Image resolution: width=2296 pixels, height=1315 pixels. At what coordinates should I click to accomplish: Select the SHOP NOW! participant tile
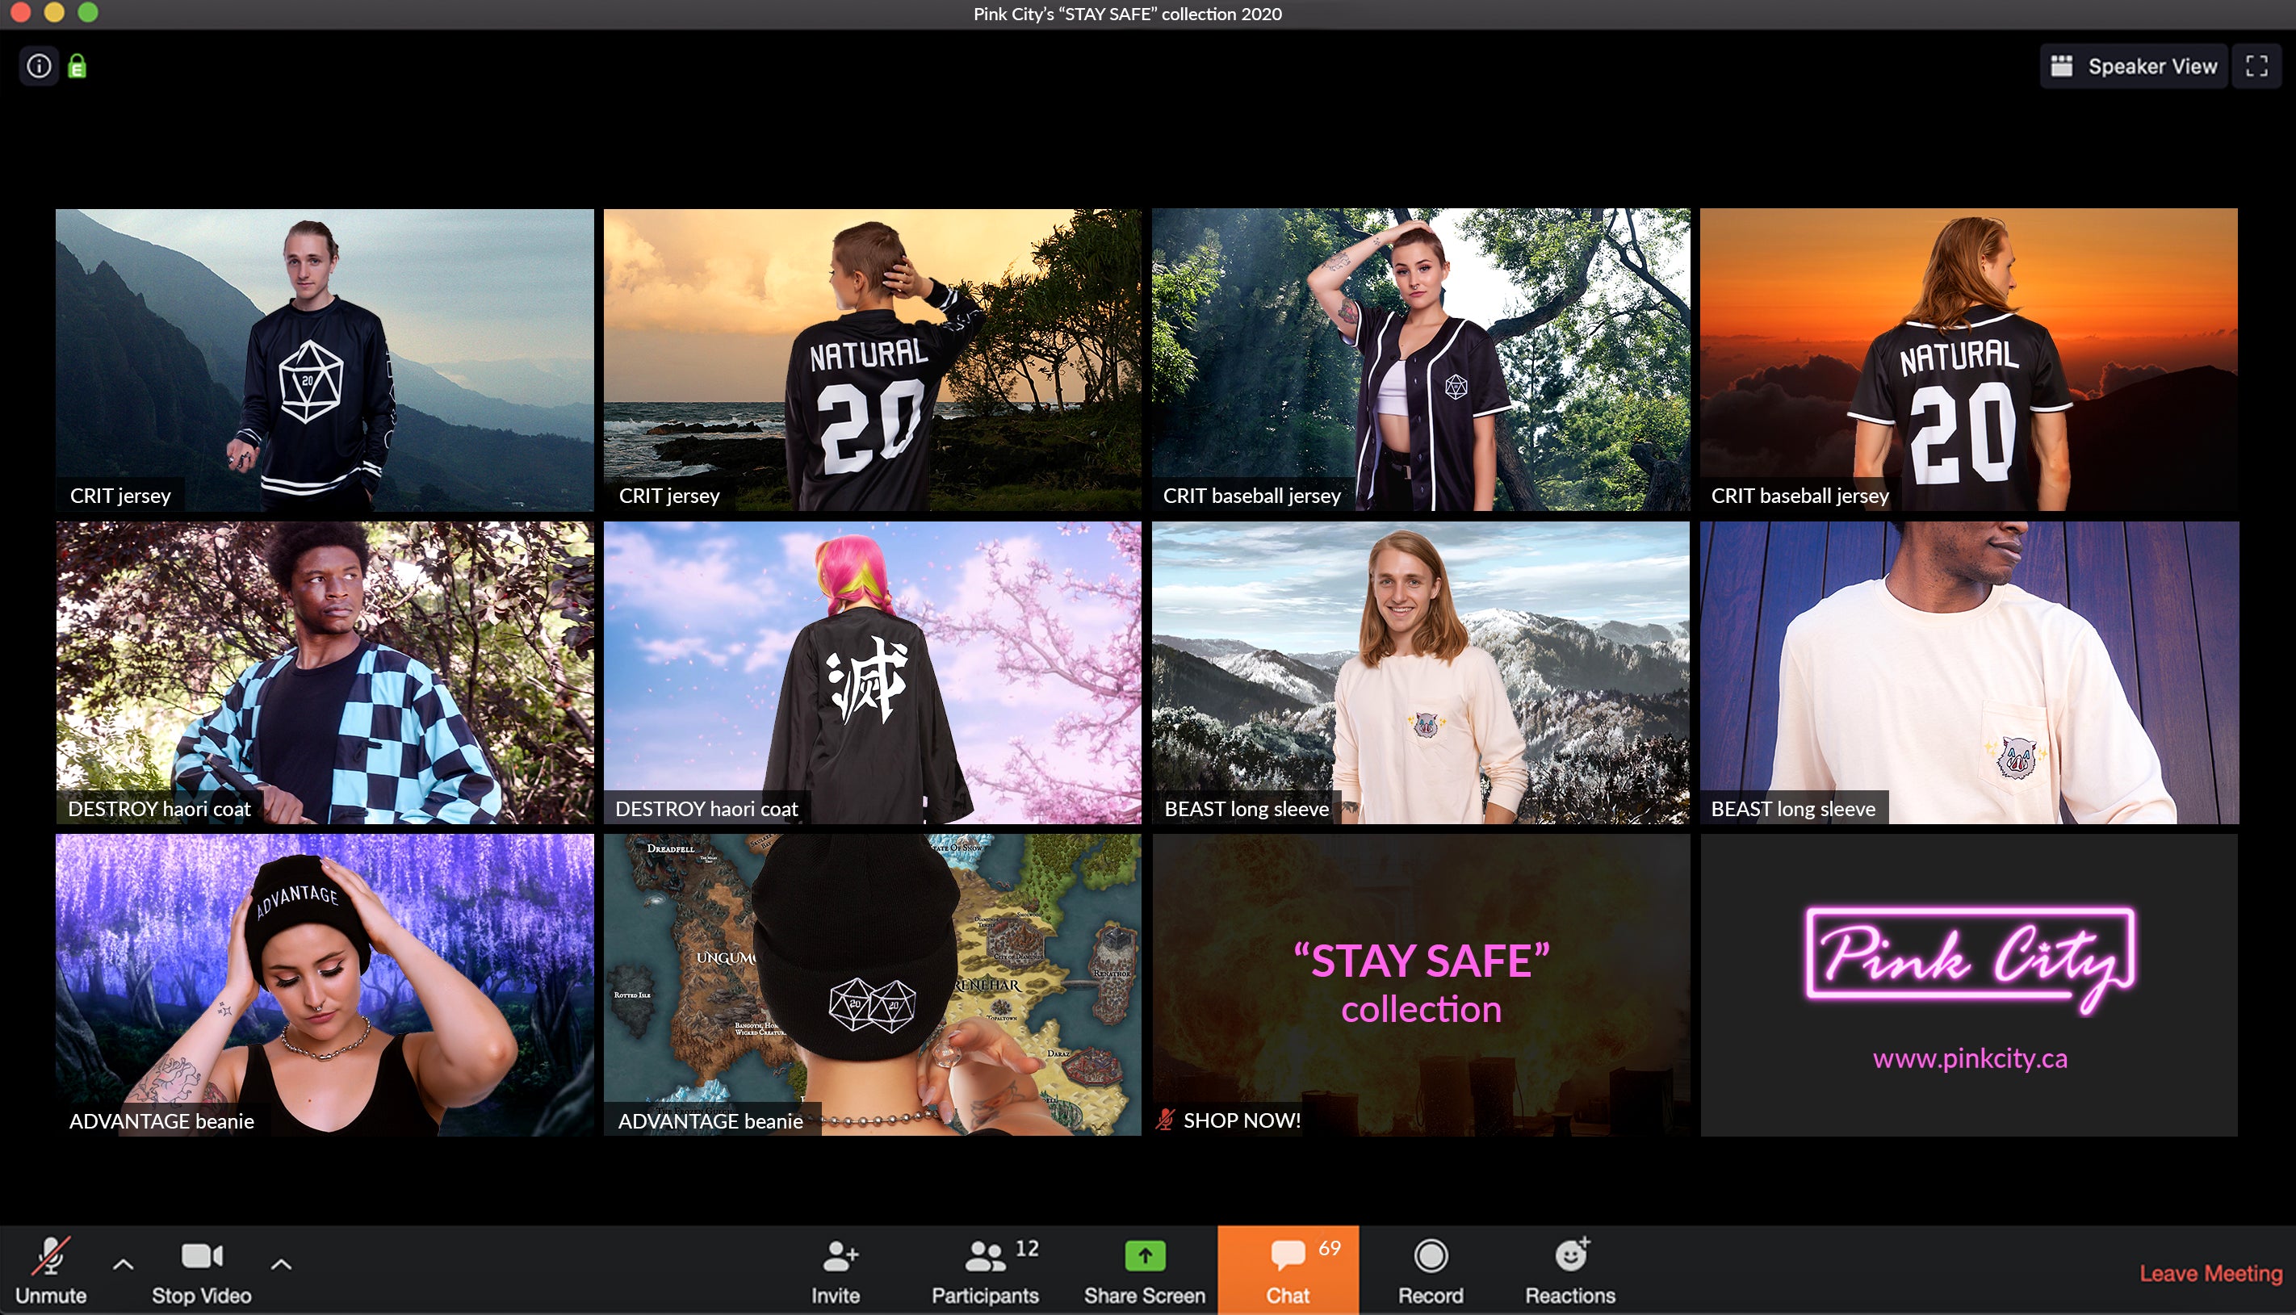[1421, 985]
